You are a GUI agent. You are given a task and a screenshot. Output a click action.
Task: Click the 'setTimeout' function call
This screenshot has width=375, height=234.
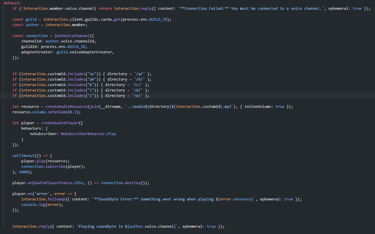pos(23,155)
